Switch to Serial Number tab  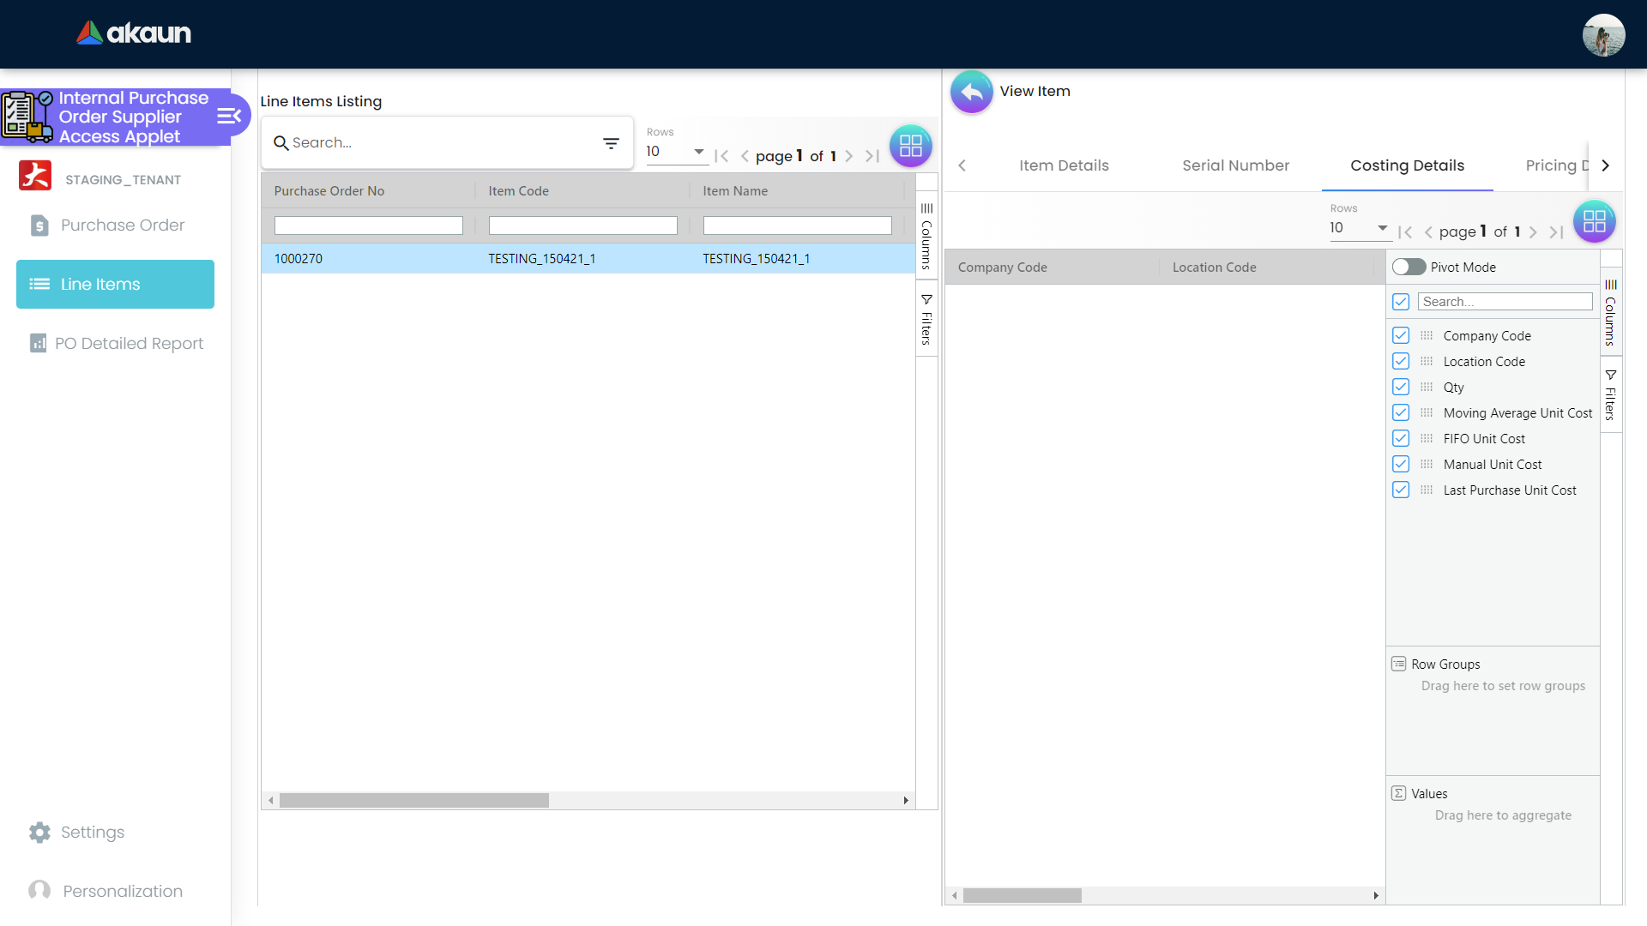pos(1235,165)
